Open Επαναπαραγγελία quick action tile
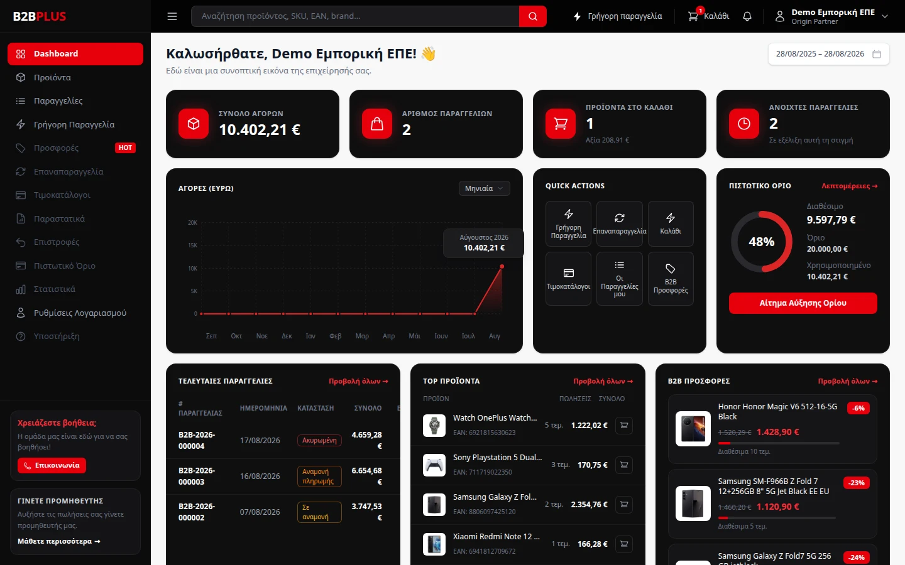Screen dimensions: 905x565 tap(620, 223)
